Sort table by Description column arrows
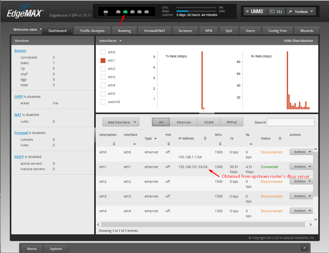Image resolution: width=329 pixels, height=253 pixels. click(x=114, y=144)
